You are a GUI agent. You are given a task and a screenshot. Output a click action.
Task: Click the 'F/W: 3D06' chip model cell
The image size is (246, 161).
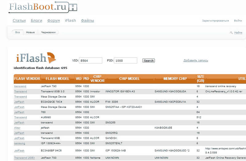click(112, 102)
